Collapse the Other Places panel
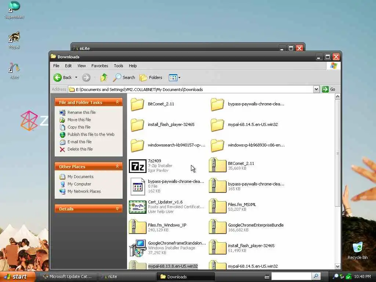This screenshot has width=376, height=282. pyautogui.click(x=117, y=166)
